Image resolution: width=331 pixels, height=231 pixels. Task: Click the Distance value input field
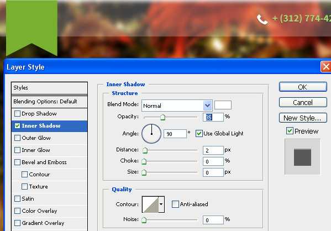tap(213, 150)
